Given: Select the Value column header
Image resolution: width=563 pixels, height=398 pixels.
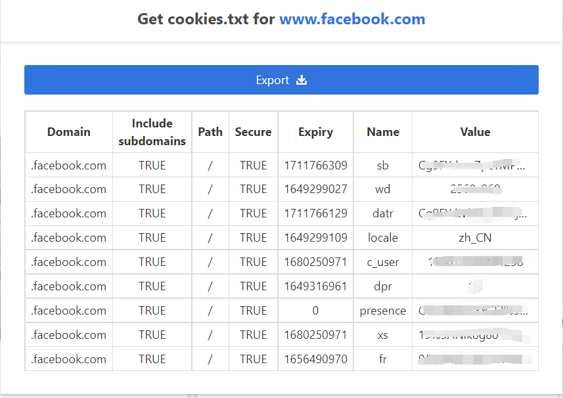Looking at the screenshot, I should click(x=475, y=132).
